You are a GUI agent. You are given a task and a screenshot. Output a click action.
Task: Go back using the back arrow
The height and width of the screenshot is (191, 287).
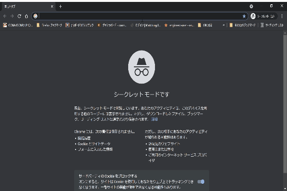coord(5,16)
